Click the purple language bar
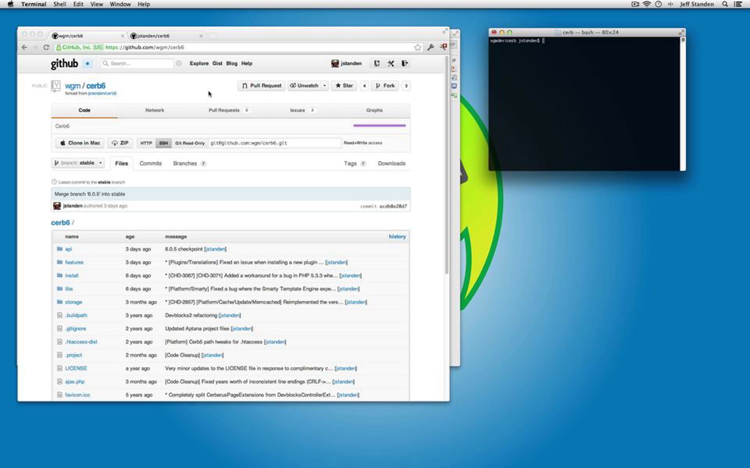Viewport: 750px width, 468px height. (x=379, y=126)
